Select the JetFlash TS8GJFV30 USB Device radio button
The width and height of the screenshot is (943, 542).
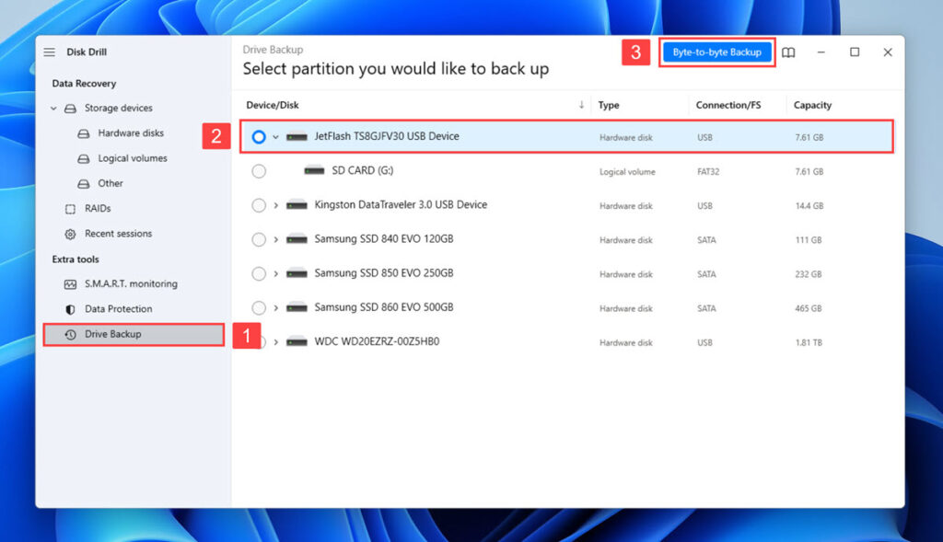coord(258,136)
